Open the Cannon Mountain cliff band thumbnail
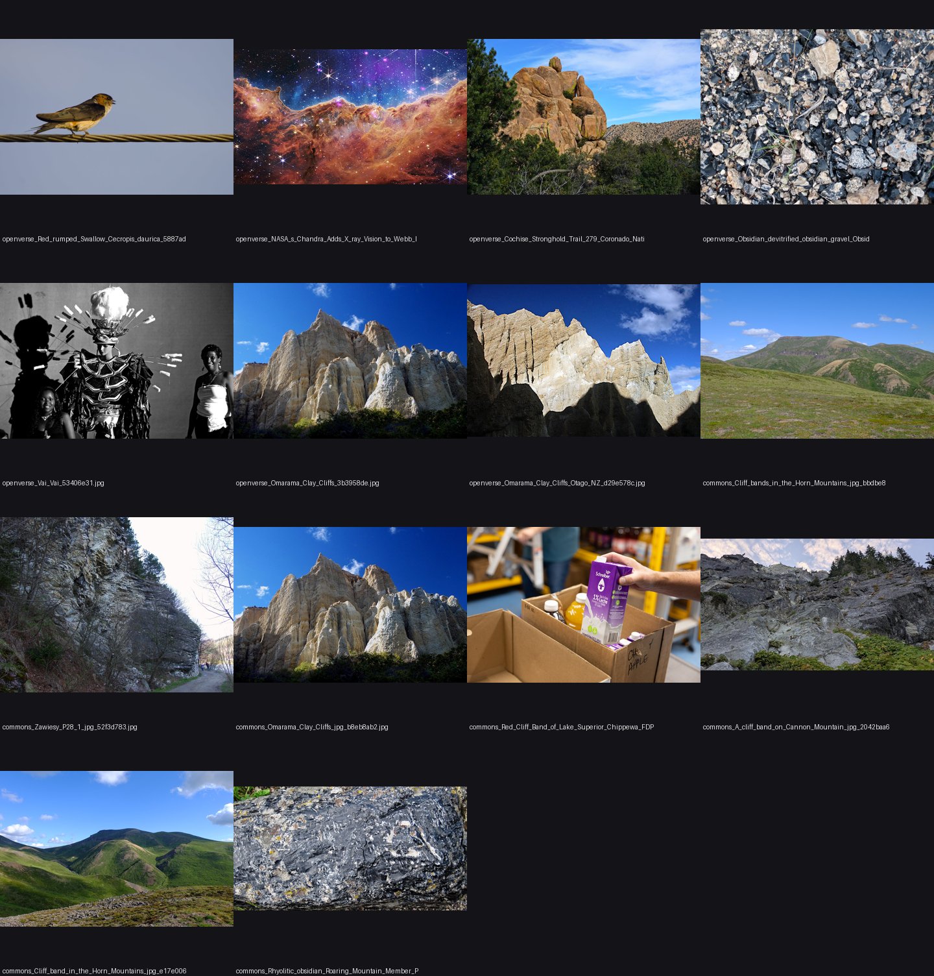 pos(817,605)
